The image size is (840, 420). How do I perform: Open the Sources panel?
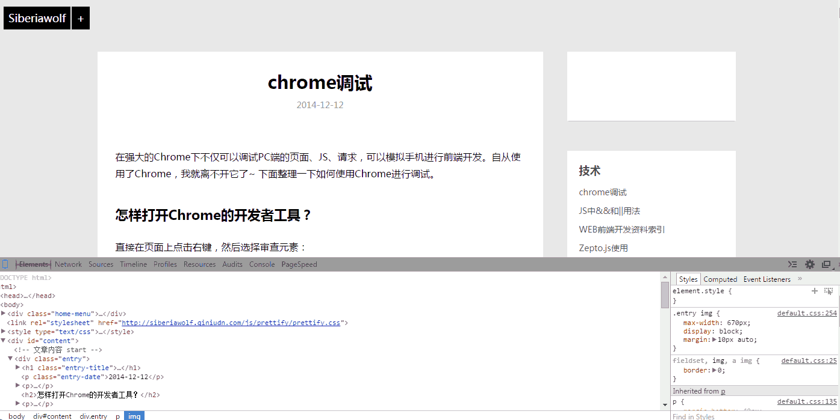click(x=101, y=264)
